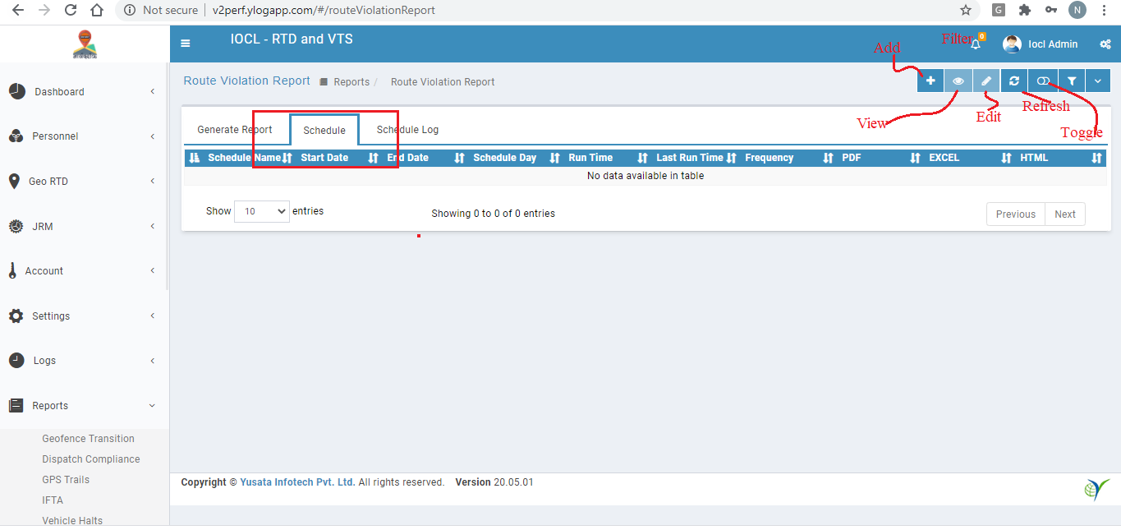This screenshot has width=1121, height=530.
Task: Open the browser extensions puzzle icon
Action: pyautogui.click(x=1025, y=11)
